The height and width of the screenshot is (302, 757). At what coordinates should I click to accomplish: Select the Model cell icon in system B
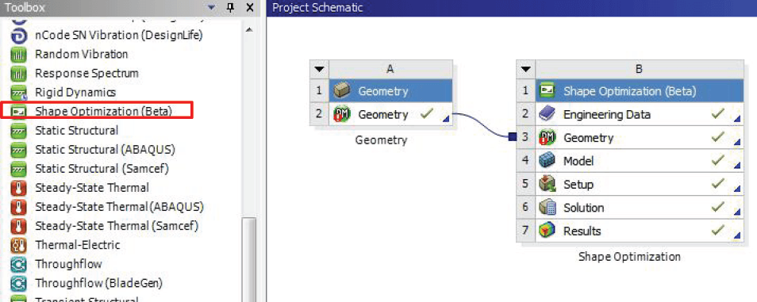click(547, 161)
